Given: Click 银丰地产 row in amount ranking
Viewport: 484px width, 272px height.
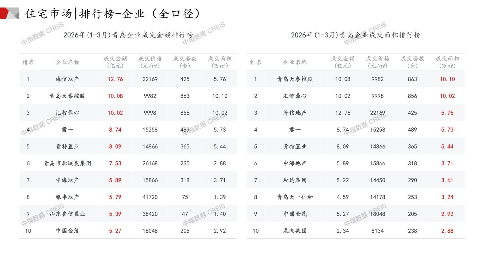Looking at the screenshot, I should [67, 197].
